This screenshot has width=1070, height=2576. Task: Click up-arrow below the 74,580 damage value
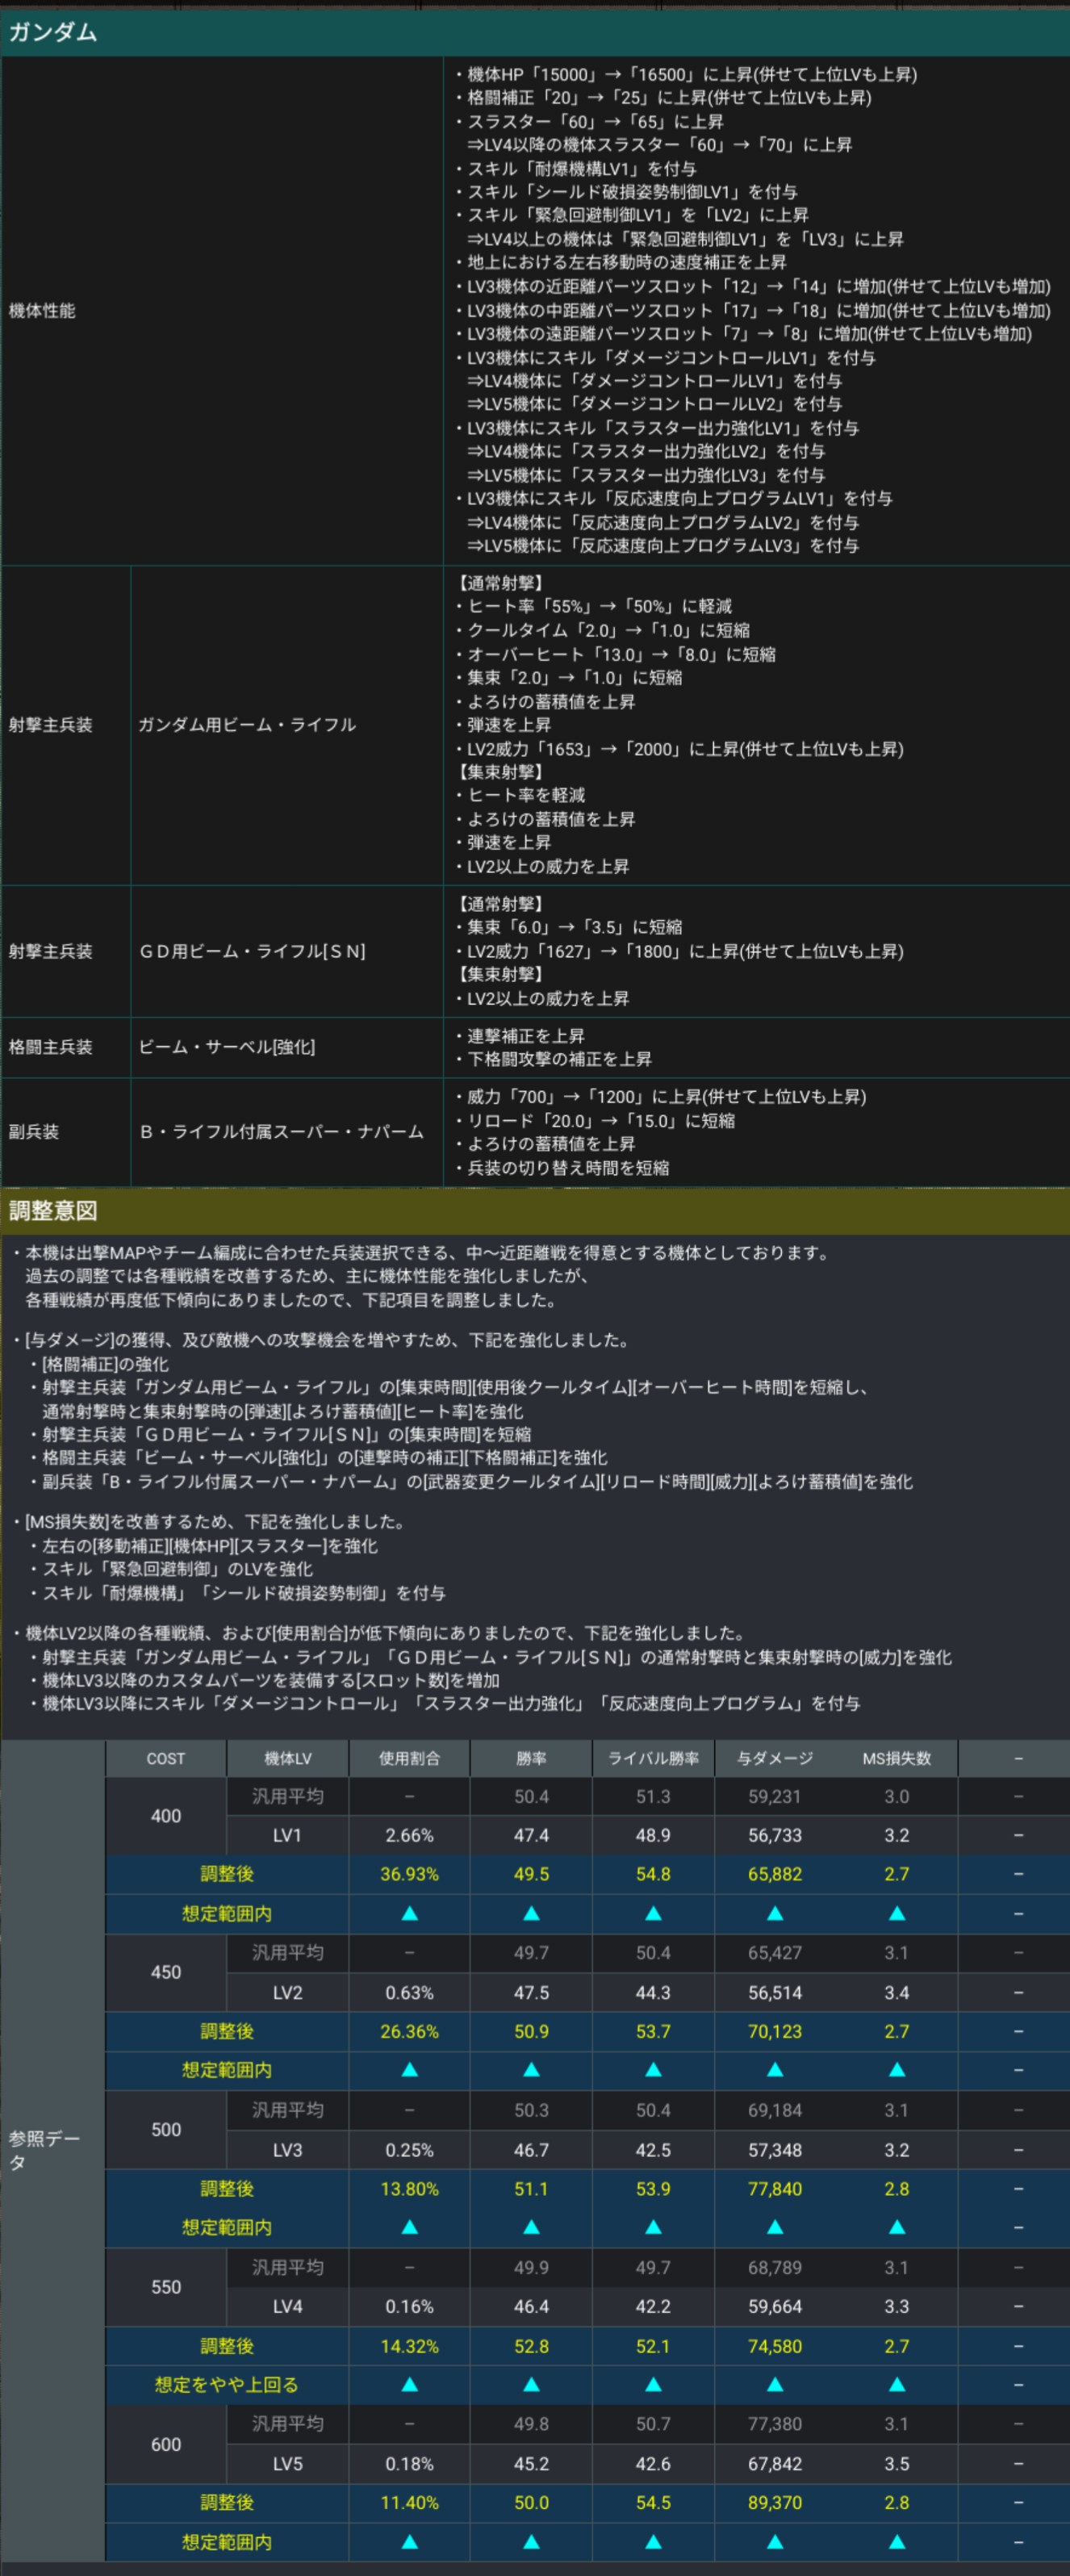tap(775, 2385)
